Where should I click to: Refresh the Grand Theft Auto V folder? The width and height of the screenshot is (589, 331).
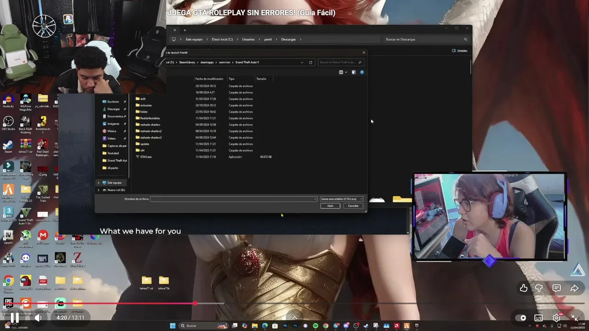311,62
